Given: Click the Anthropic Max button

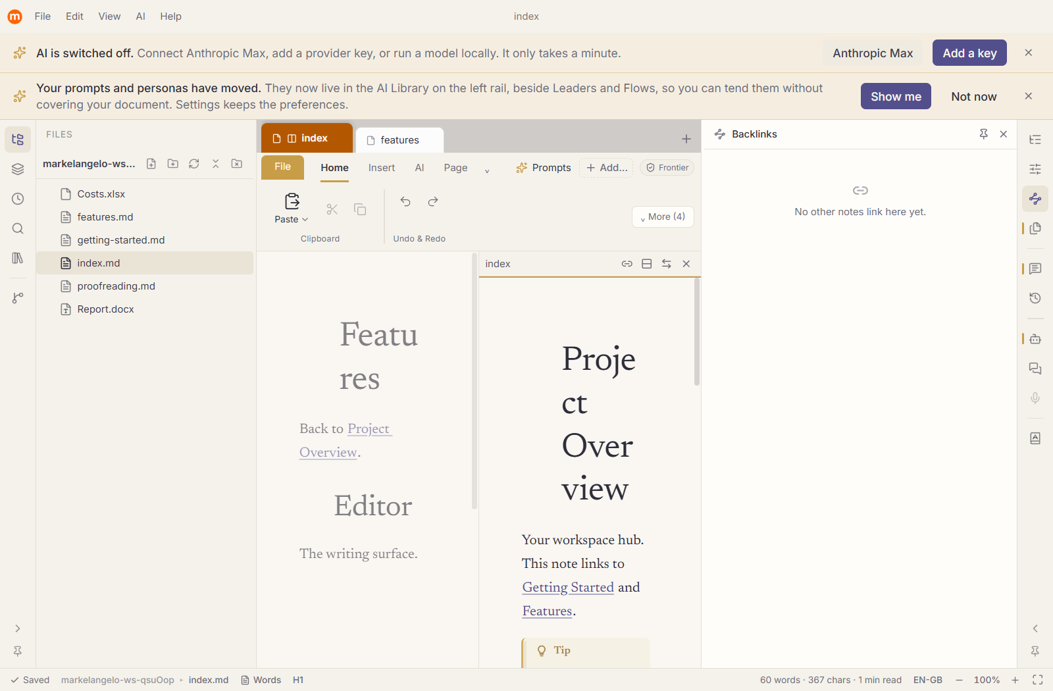Looking at the screenshot, I should coord(873,53).
